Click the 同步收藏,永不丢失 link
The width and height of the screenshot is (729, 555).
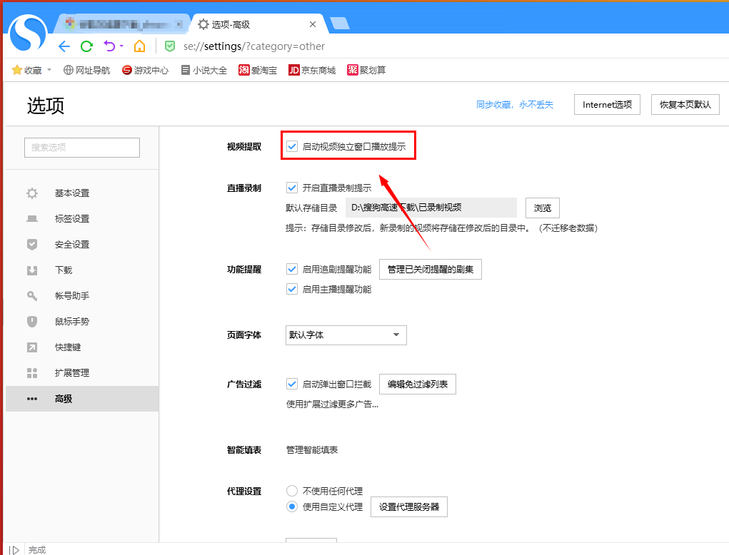(514, 105)
